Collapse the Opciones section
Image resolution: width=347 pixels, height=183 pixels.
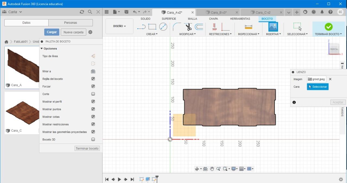click(49, 49)
